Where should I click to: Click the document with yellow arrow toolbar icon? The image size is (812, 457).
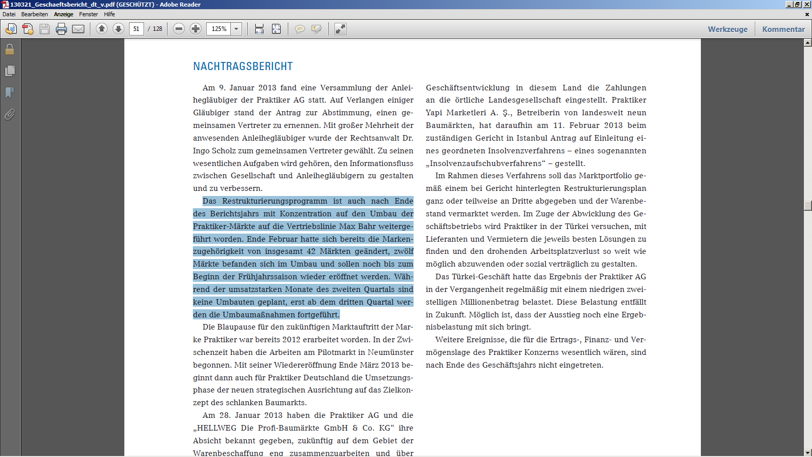coord(11,29)
